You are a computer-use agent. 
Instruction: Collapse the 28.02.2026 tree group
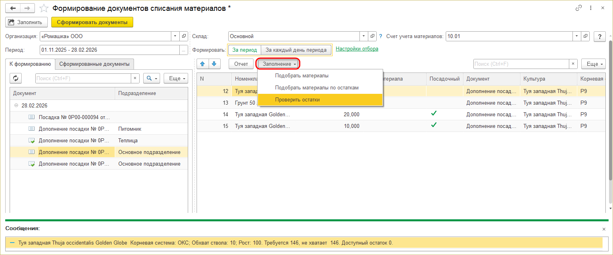coord(16,105)
